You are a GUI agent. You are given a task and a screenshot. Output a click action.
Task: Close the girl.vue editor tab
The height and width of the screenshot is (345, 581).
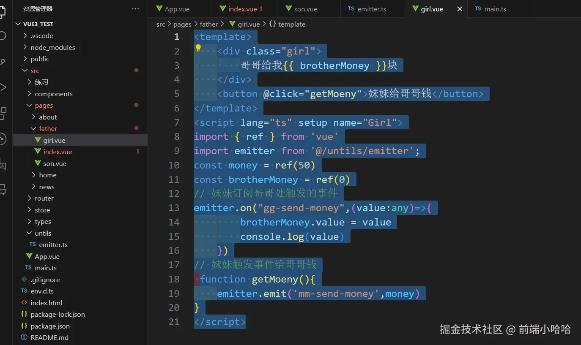pyautogui.click(x=460, y=9)
